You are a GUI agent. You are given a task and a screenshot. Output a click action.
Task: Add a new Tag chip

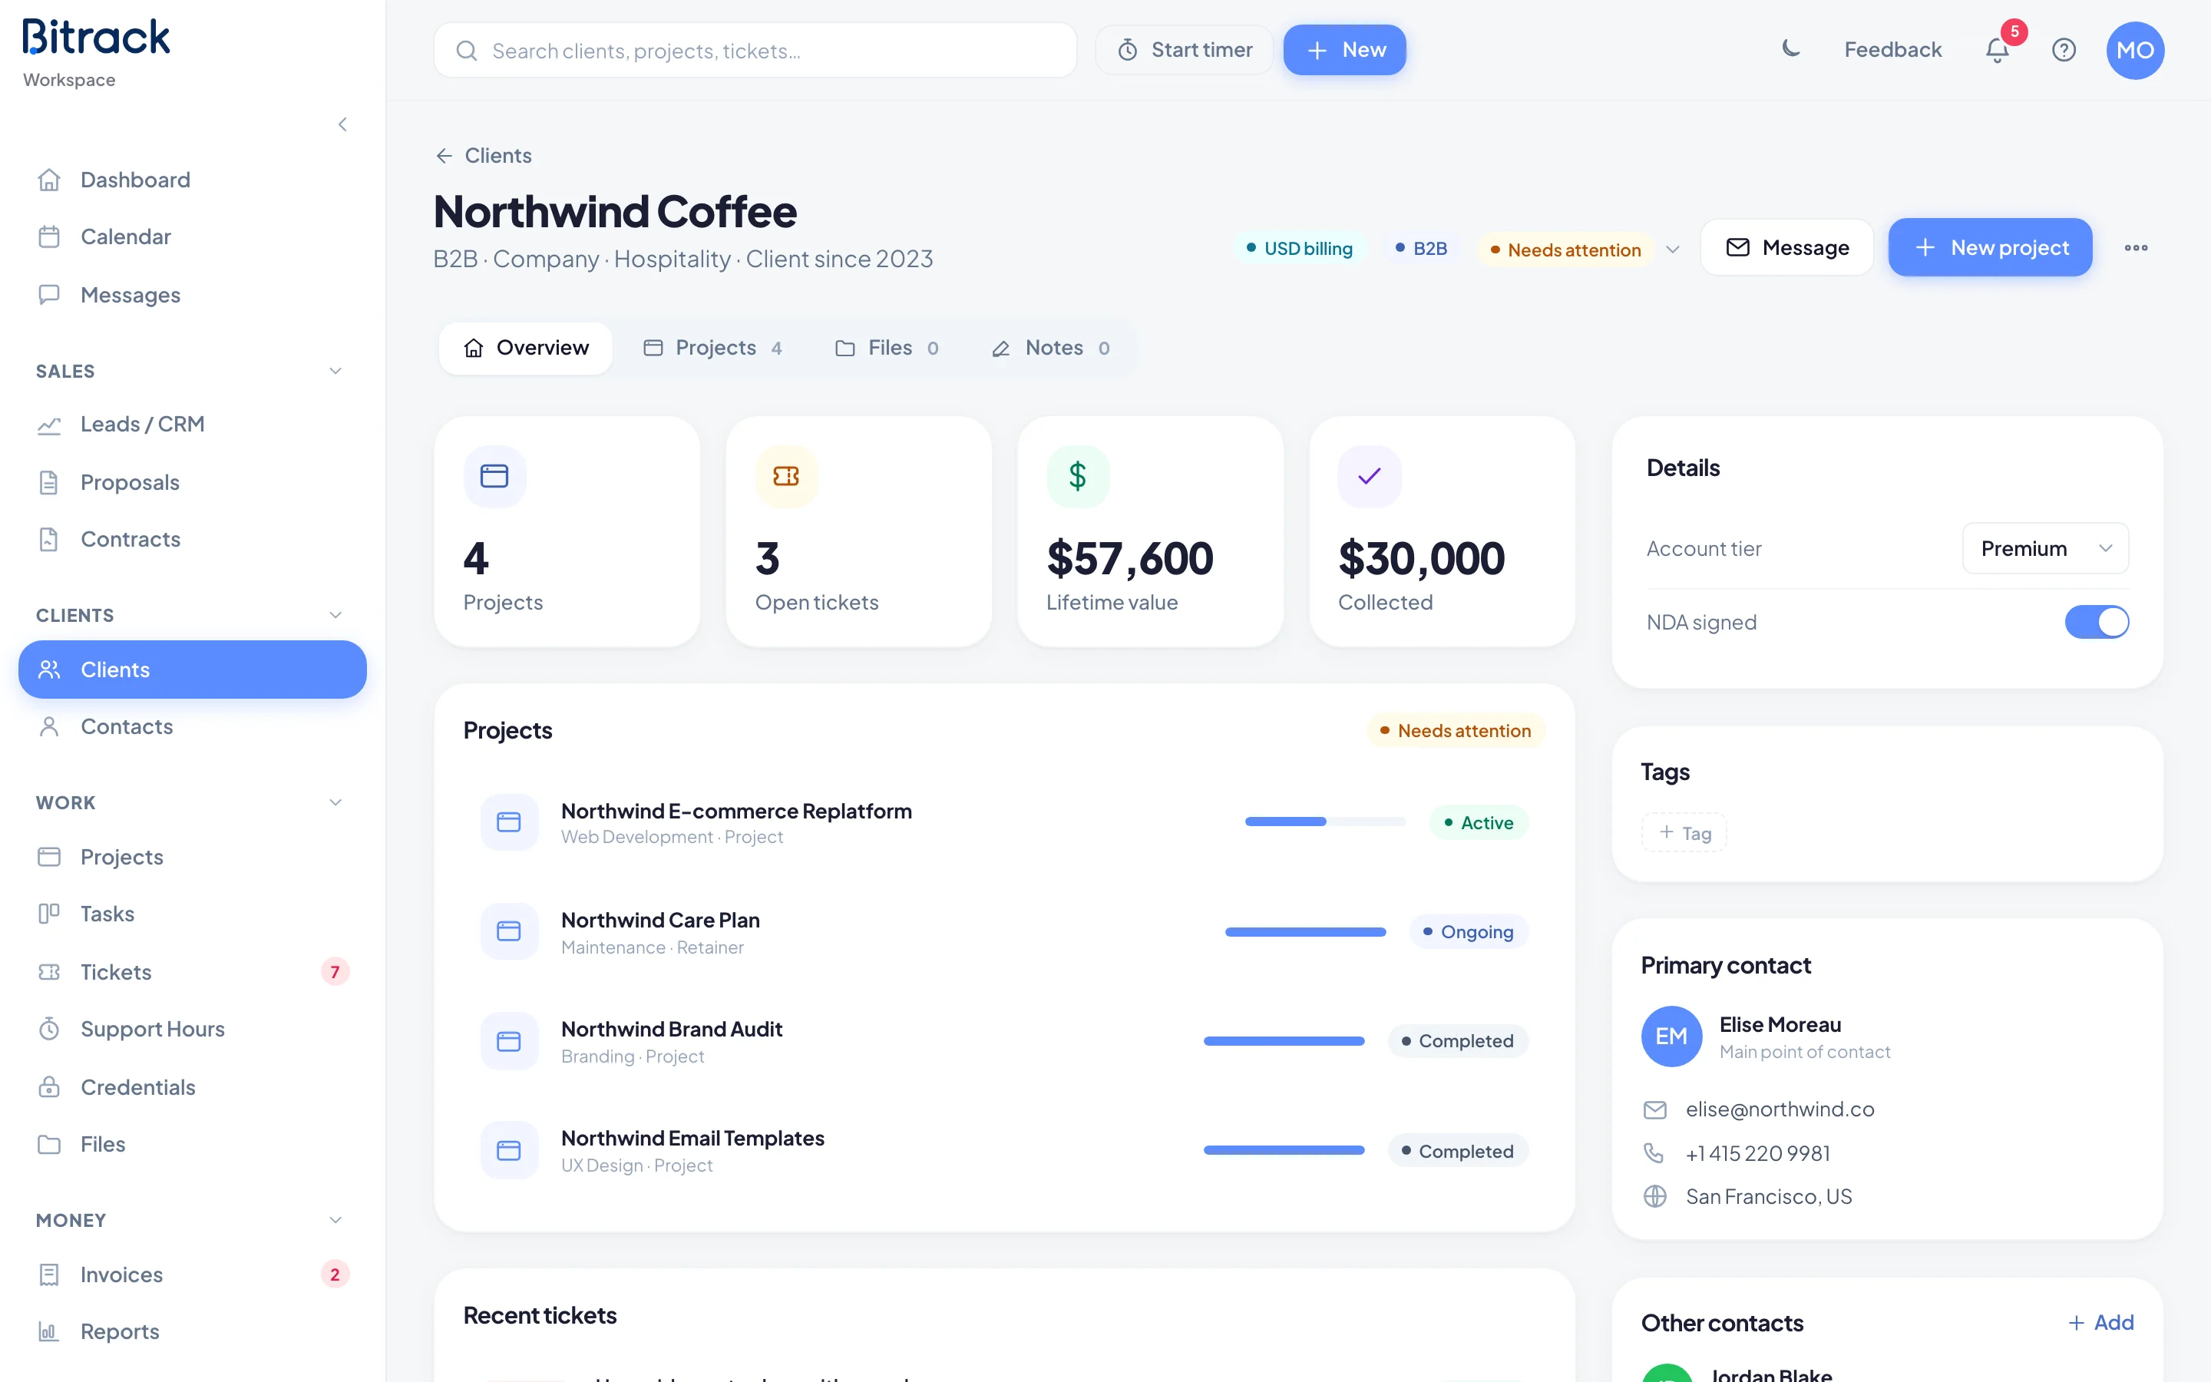coord(1684,833)
